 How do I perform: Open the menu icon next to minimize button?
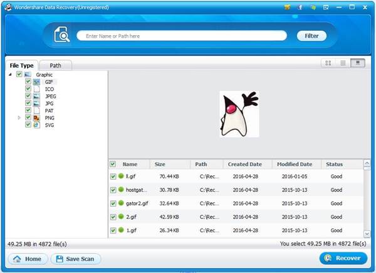pyautogui.click(x=326, y=8)
